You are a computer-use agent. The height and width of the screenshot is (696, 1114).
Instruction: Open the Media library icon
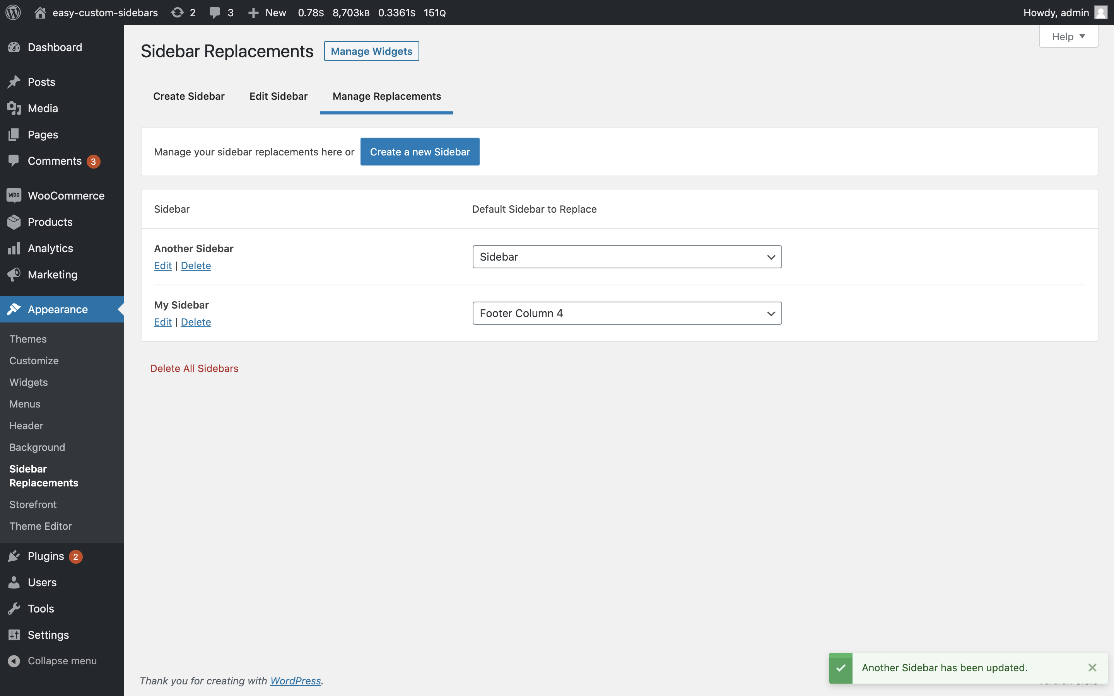[x=14, y=108]
